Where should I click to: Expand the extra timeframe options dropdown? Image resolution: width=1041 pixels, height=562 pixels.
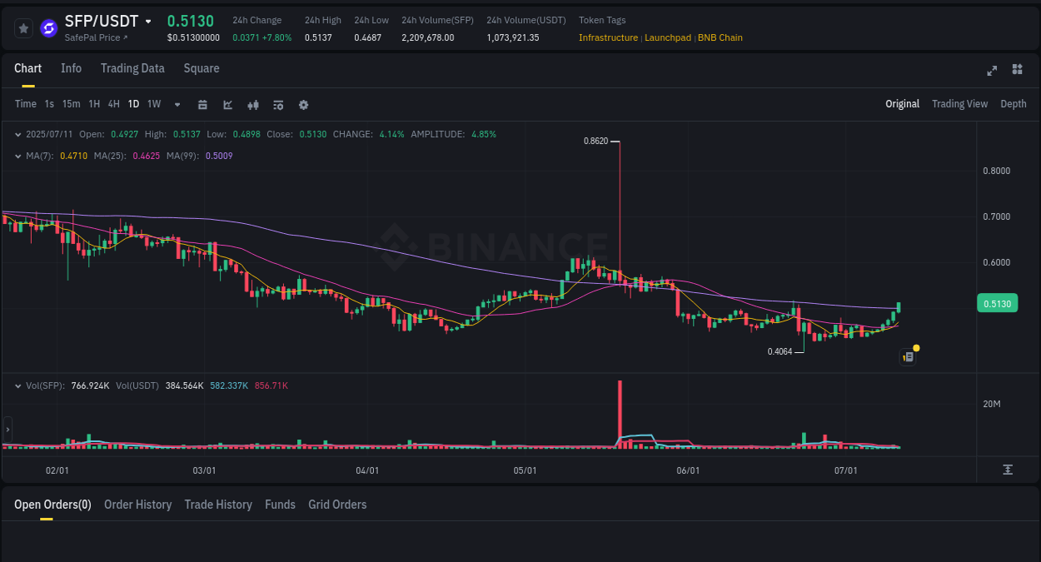176,104
